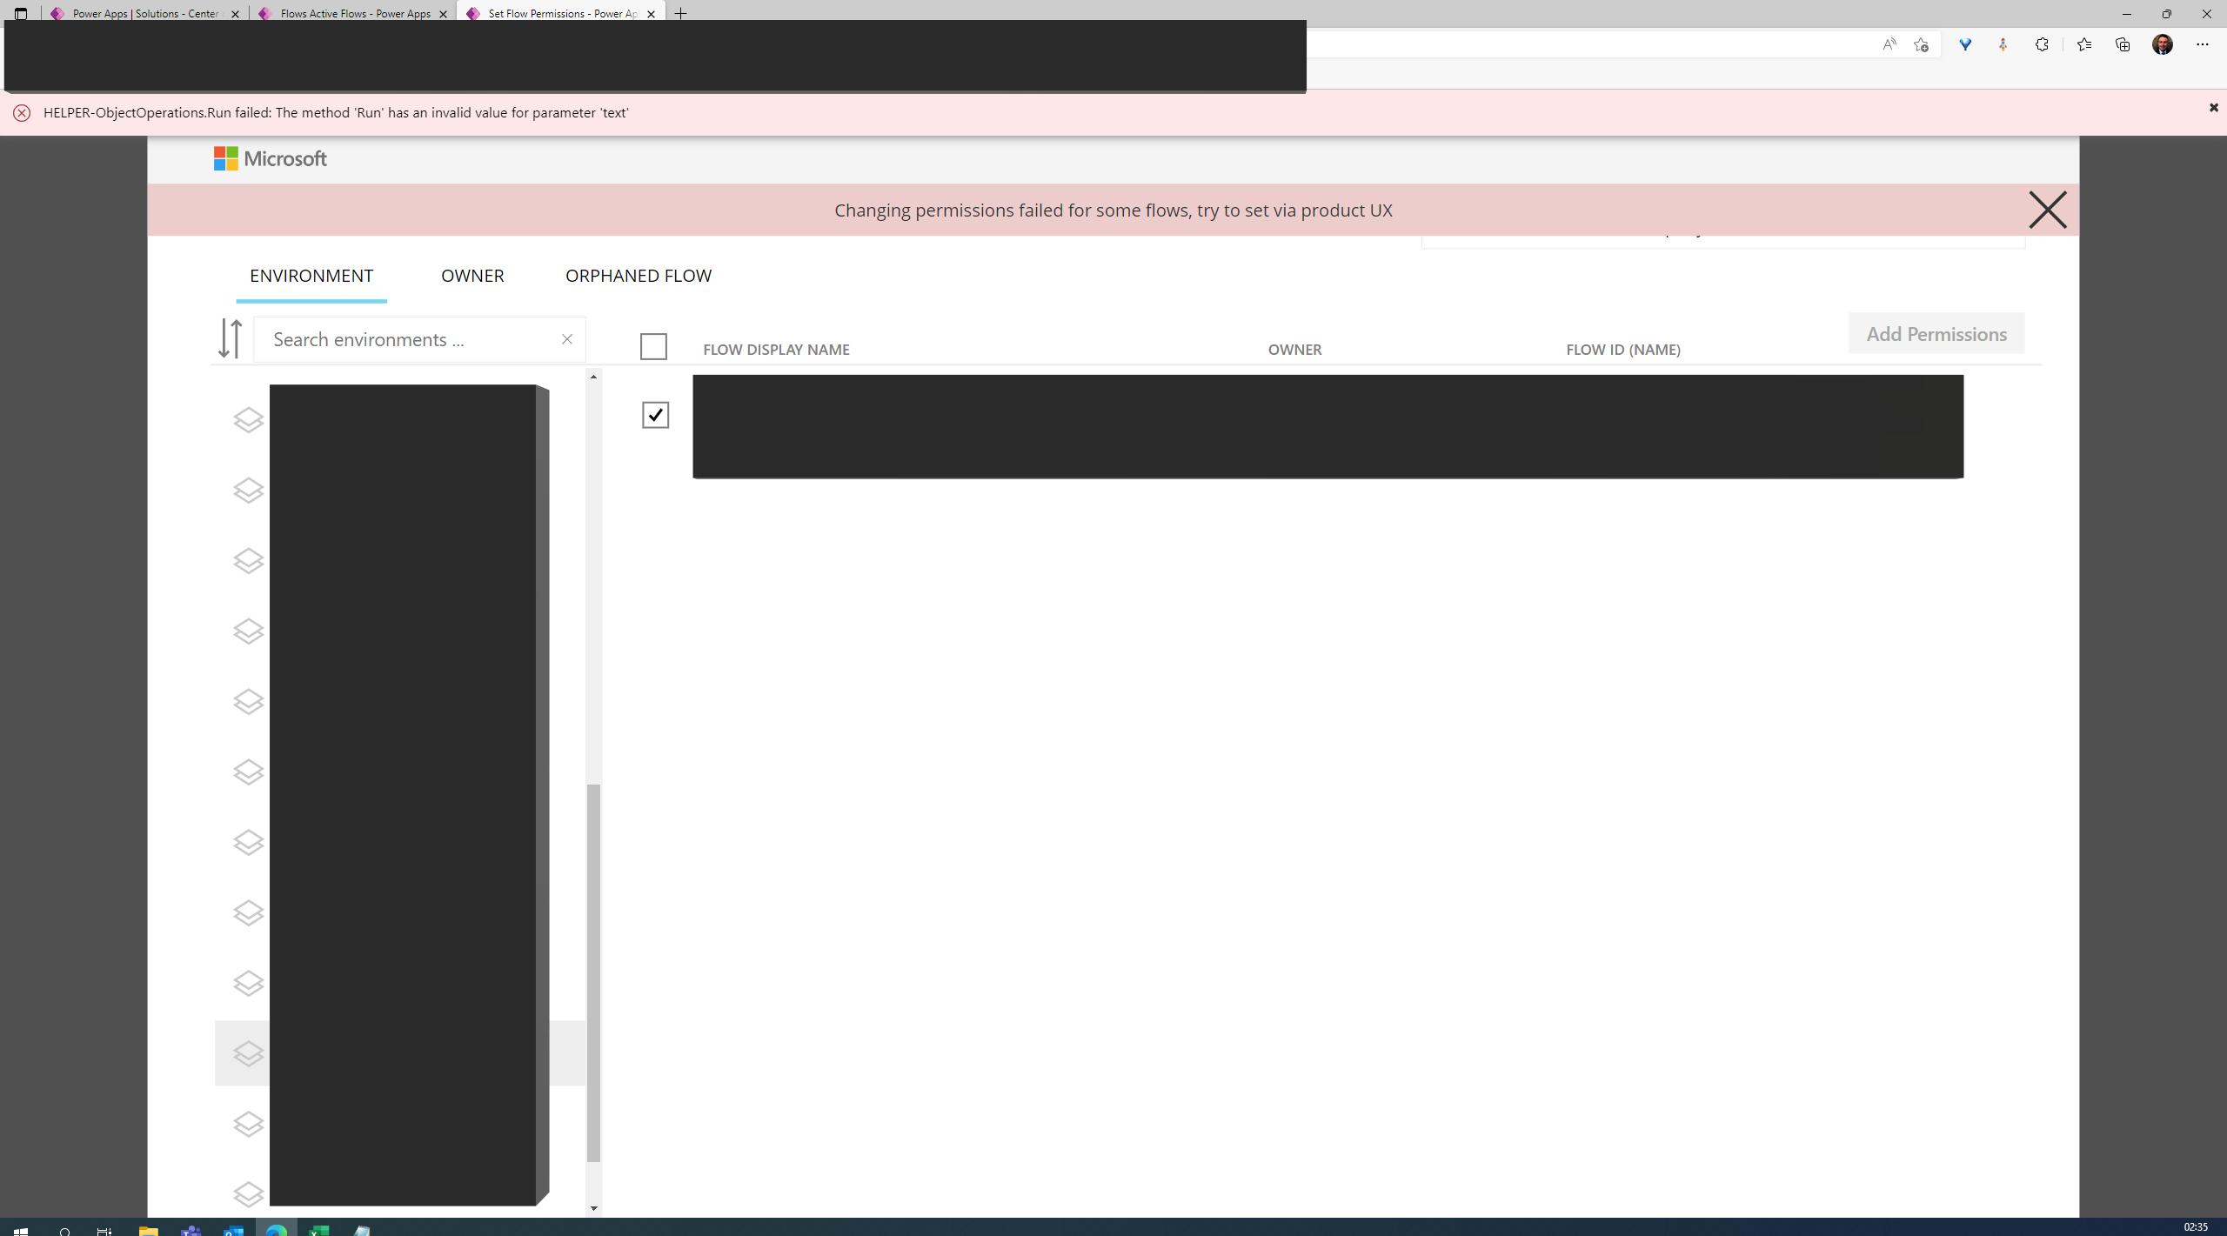The image size is (2227, 1236).
Task: Dismiss the permissions failed banner
Action: pyautogui.click(x=2046, y=210)
